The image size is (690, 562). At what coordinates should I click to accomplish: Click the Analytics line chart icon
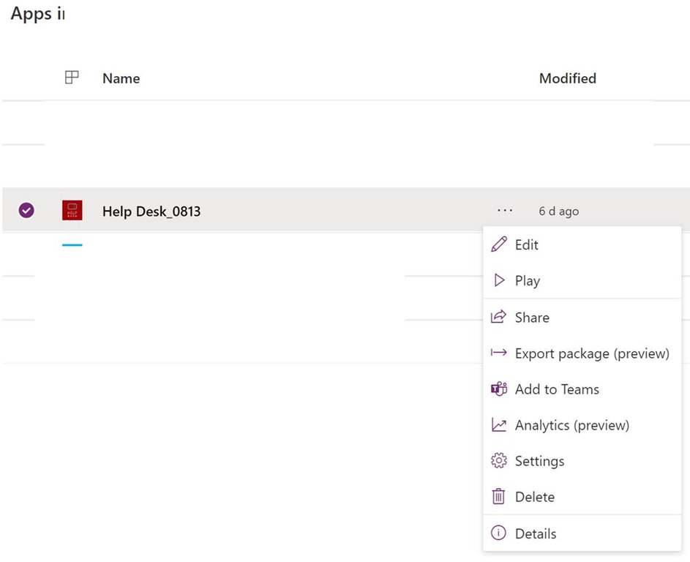[498, 425]
